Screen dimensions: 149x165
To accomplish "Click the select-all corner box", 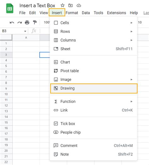I will click(x=6, y=38).
